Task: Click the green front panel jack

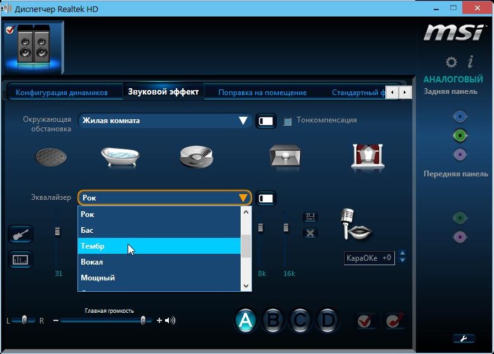Action: (460, 218)
